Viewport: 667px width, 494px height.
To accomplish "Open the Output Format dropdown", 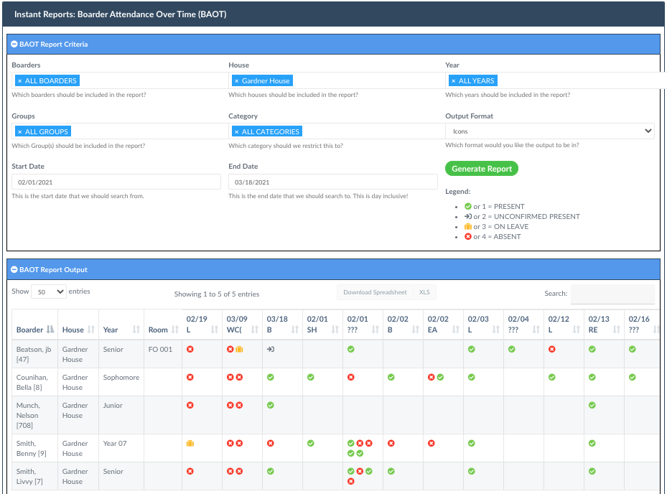I will click(549, 131).
